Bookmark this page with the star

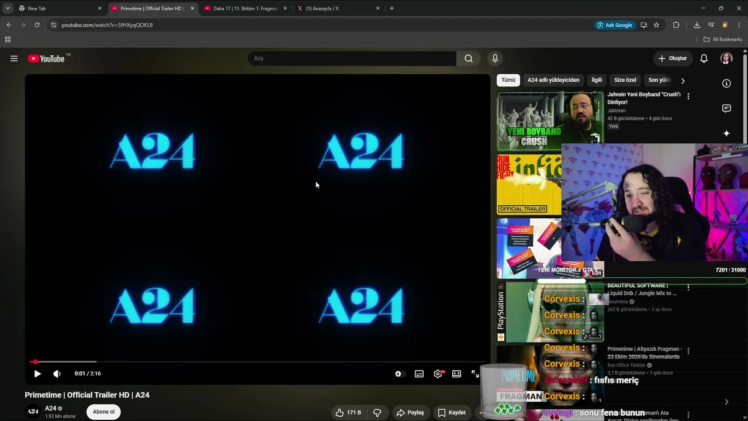[656, 25]
